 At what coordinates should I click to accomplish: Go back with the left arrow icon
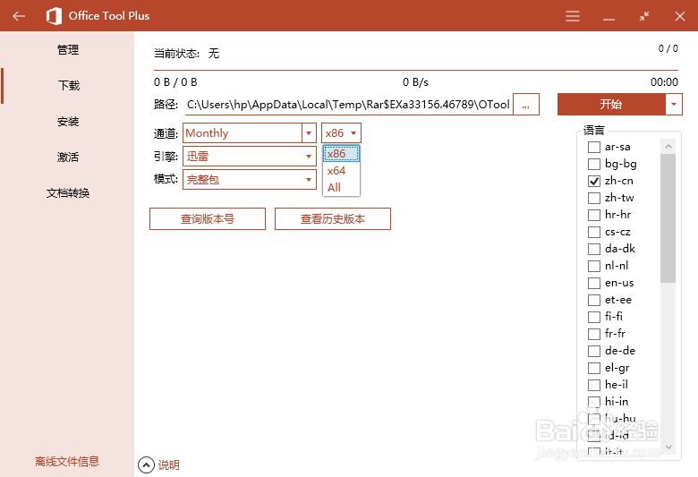point(19,16)
